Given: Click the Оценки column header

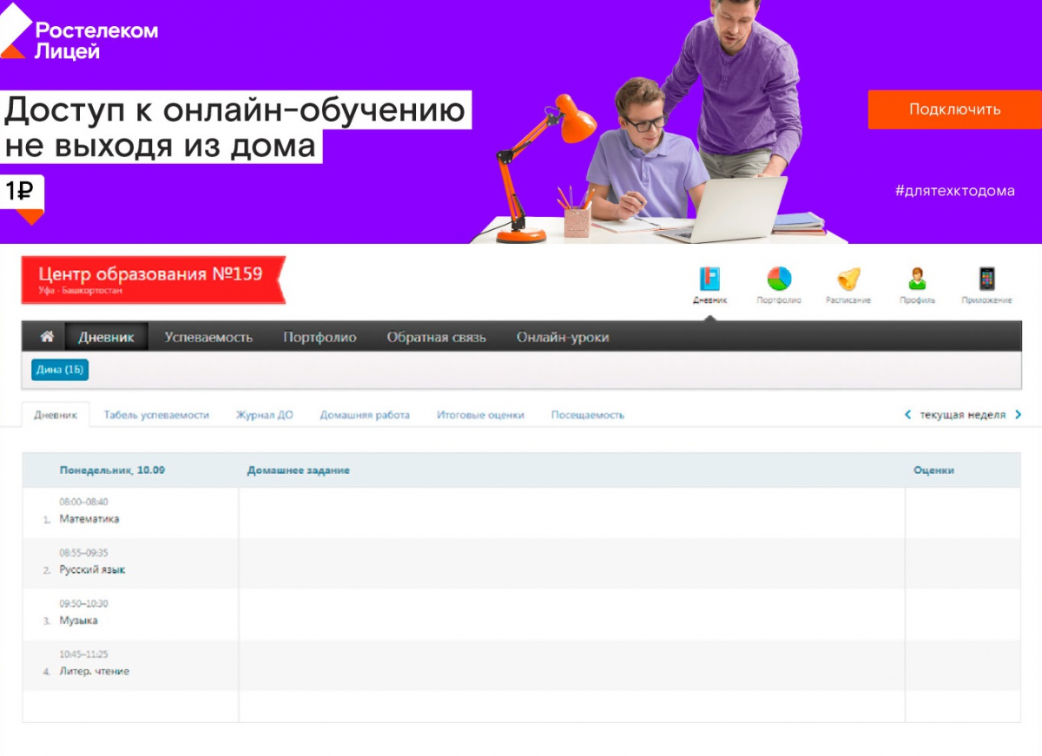Looking at the screenshot, I should pos(933,470).
